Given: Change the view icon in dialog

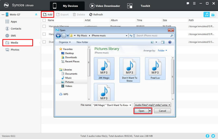Looking at the screenshot, I should click(152, 42).
